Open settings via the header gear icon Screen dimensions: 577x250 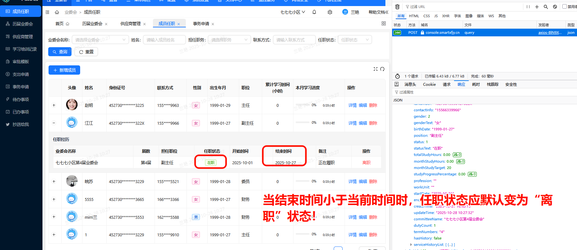[330, 12]
